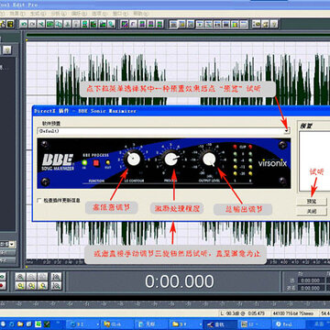Click the first toolbar icon after separator
Viewport: 330px width, 330px height.
24,24
